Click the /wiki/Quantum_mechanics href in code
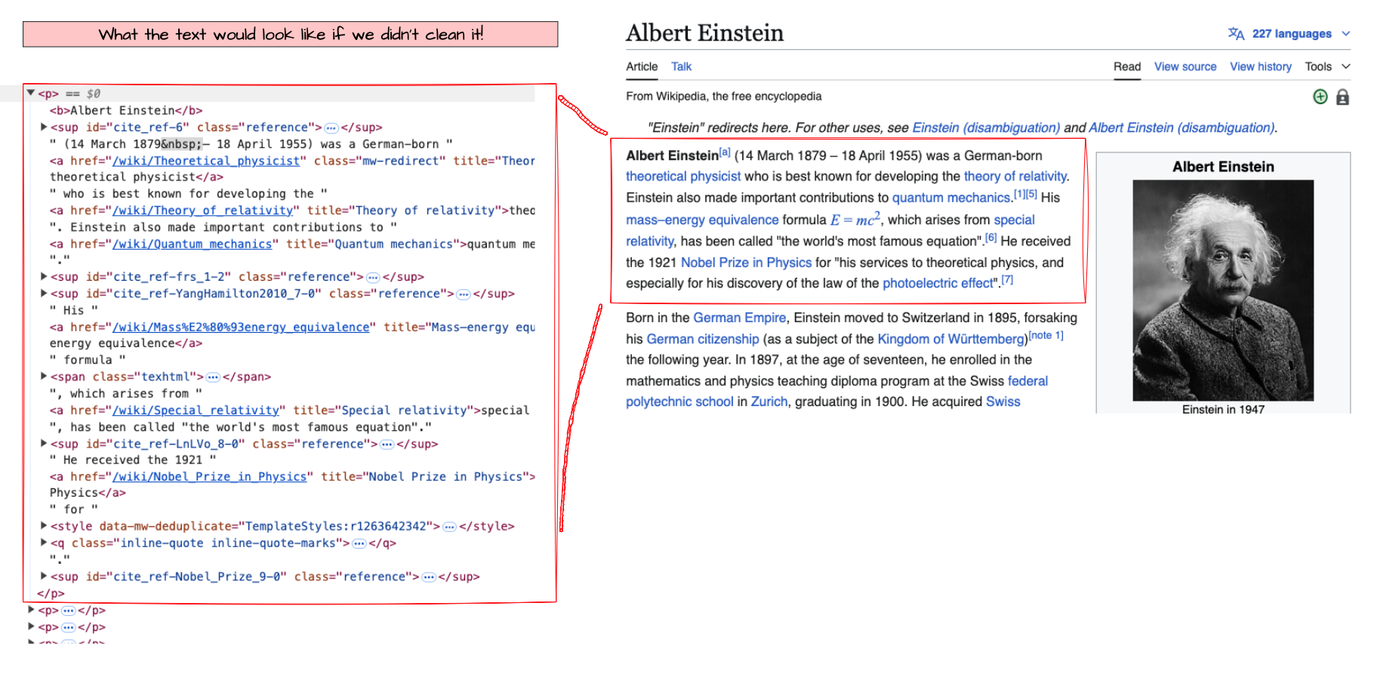The width and height of the screenshot is (1374, 683). coord(192,244)
